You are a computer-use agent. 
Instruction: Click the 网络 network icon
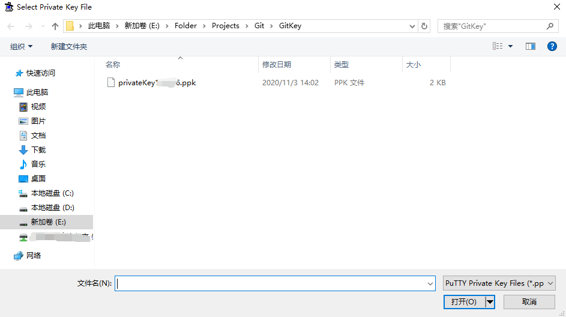[19, 256]
